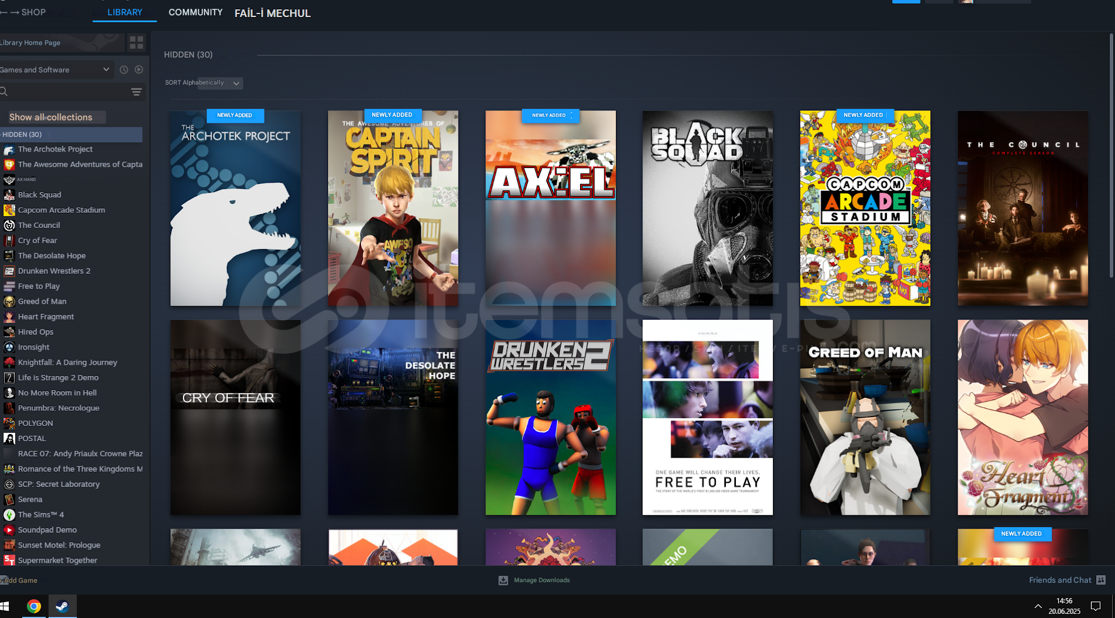
Task: Open FAİL-İ MECHUL profile menu
Action: (x=272, y=13)
